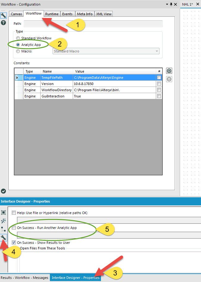Switch to the Workflow tab

coord(33,13)
